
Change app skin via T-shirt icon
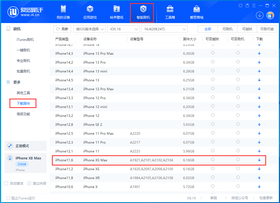click(x=240, y=5)
